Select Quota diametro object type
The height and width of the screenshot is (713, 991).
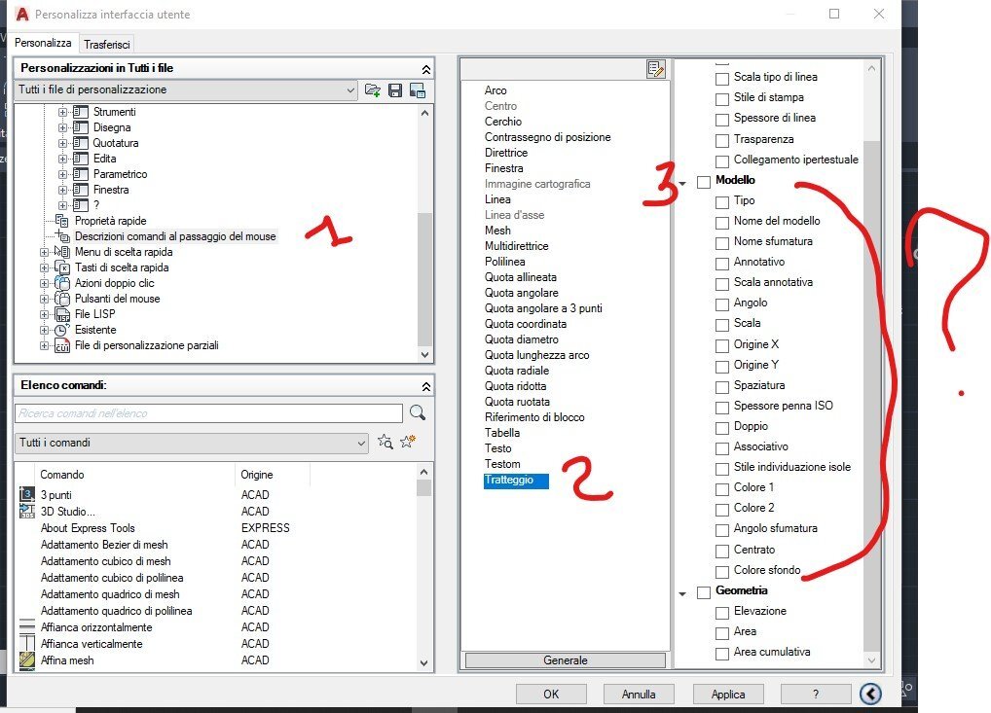(522, 339)
